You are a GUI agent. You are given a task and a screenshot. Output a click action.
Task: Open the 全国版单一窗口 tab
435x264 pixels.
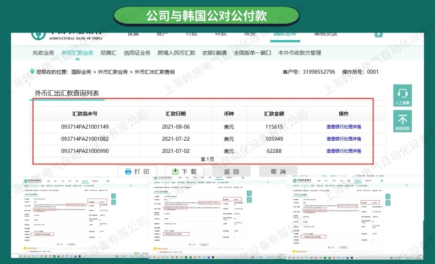coord(252,53)
